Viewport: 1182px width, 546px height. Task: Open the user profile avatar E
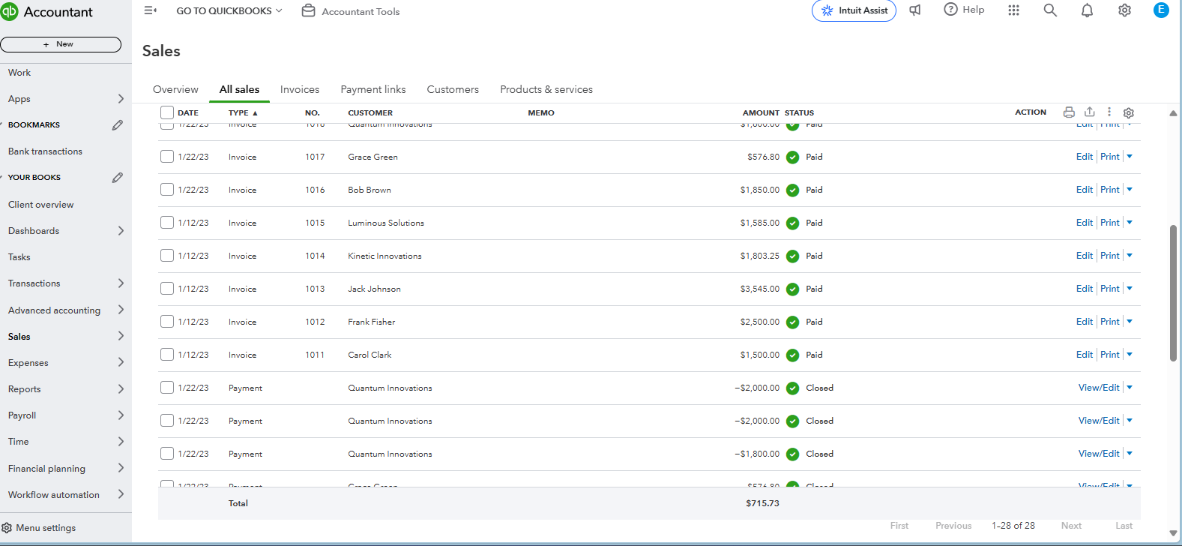[x=1161, y=10]
